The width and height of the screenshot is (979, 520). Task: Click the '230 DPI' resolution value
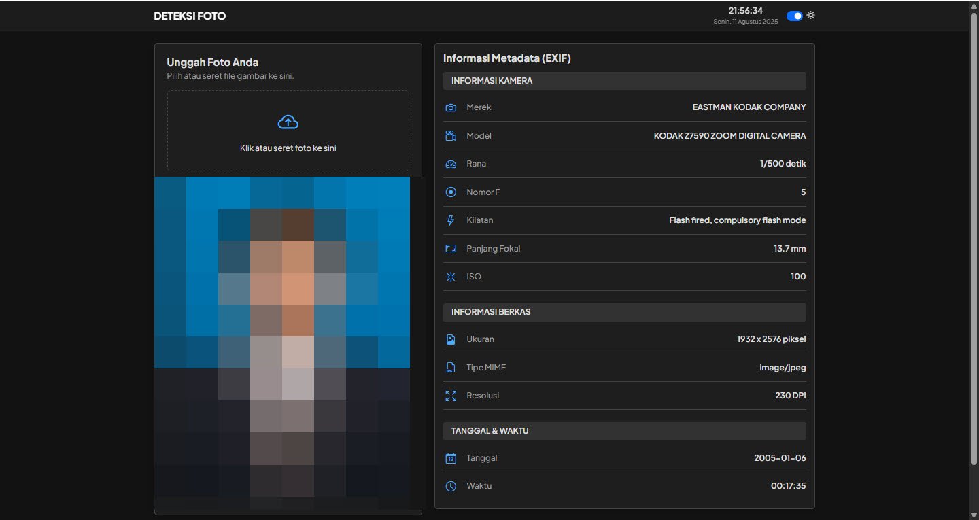pyautogui.click(x=791, y=396)
